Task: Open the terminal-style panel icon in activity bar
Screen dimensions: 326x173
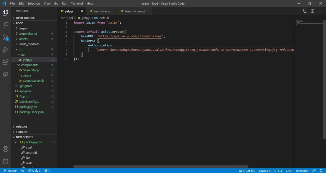Action: coord(5,74)
